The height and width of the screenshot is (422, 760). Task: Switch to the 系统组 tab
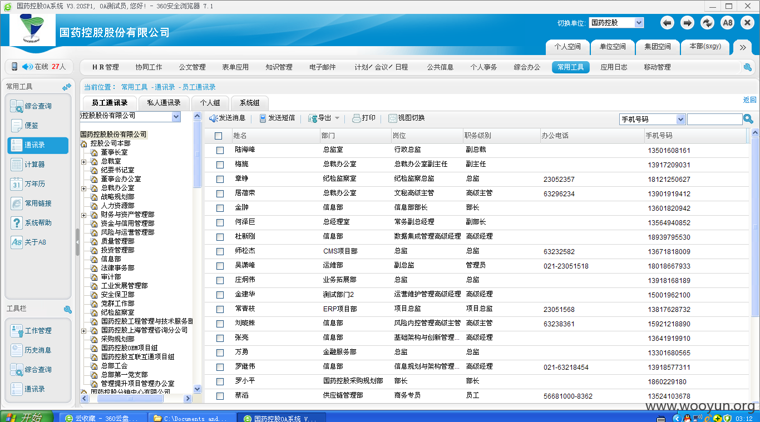pos(249,103)
